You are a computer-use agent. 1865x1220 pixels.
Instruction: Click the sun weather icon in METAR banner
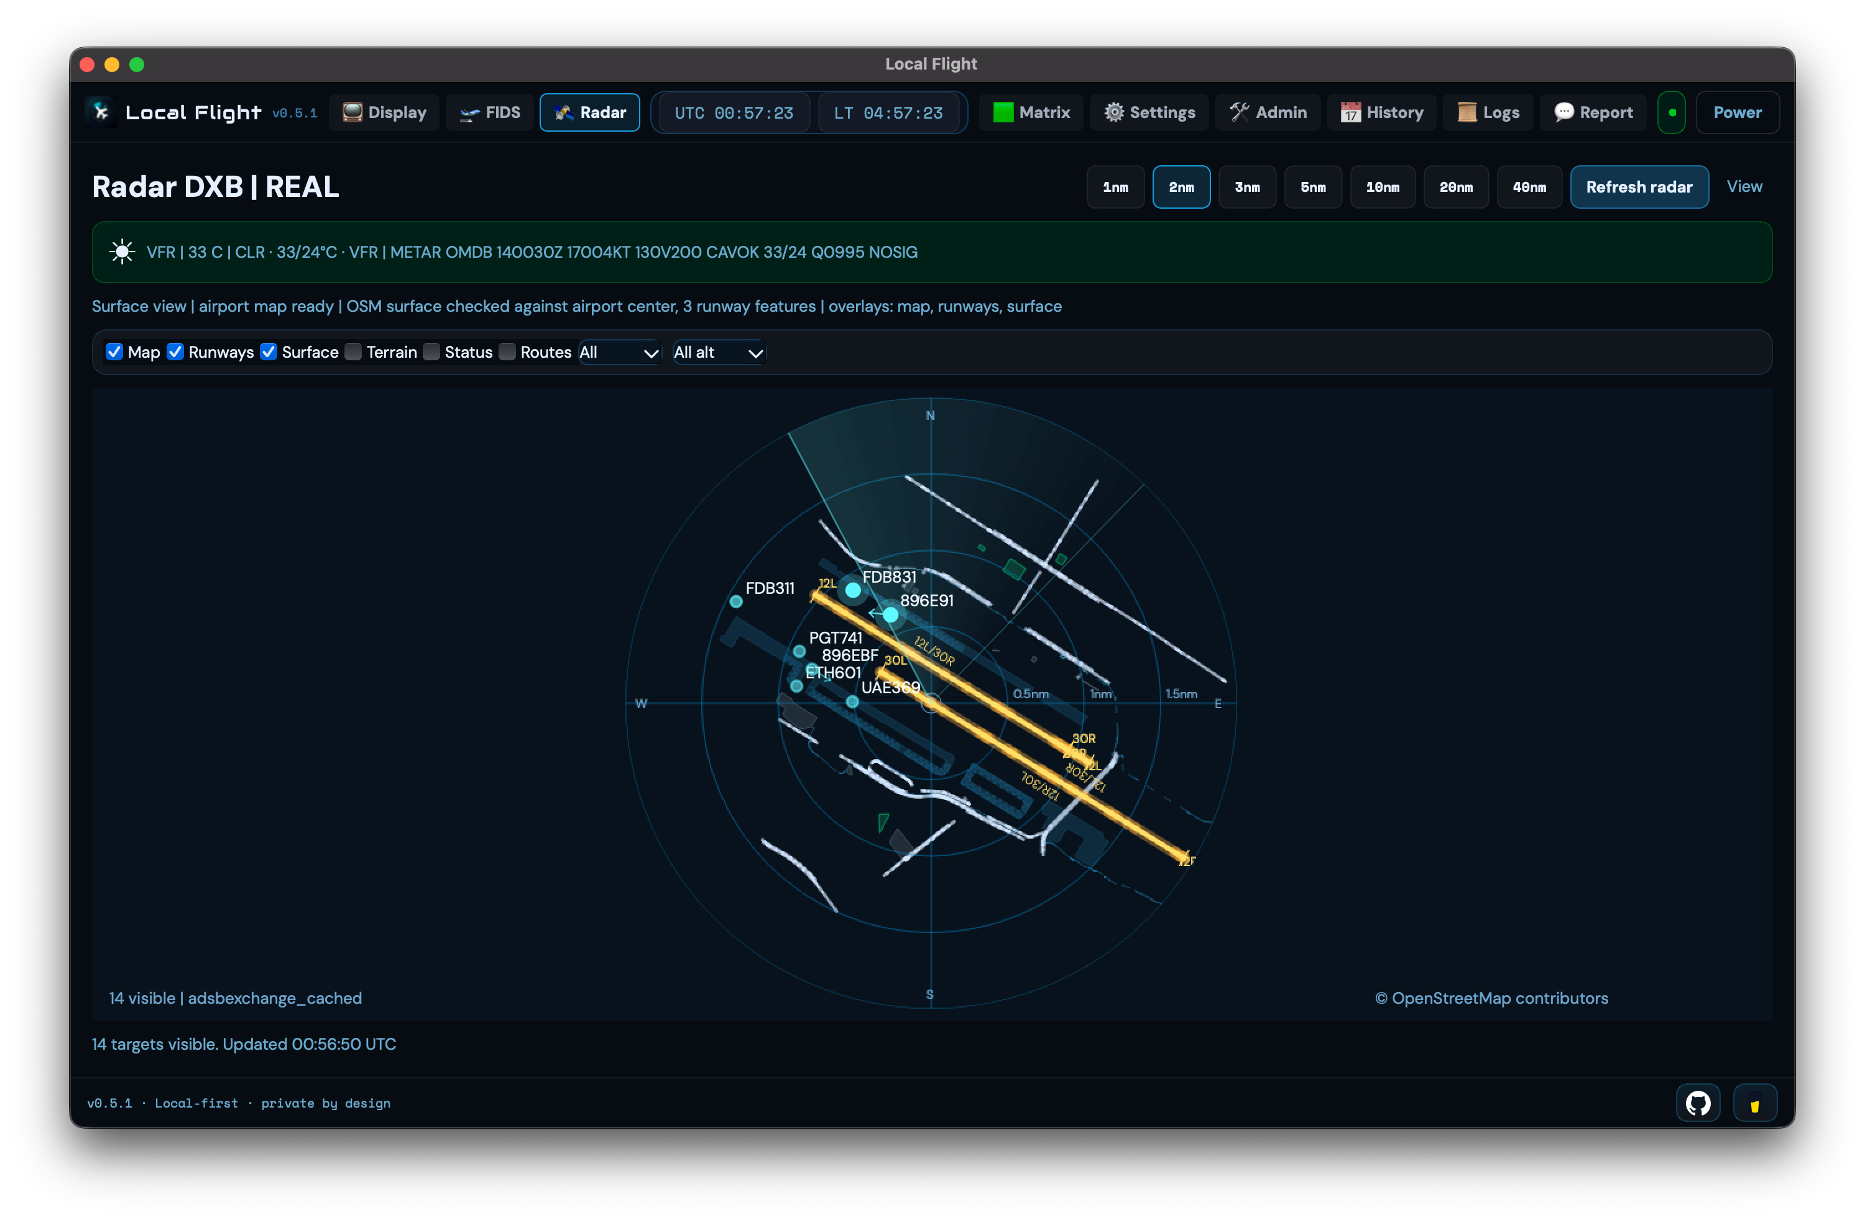[x=122, y=252]
